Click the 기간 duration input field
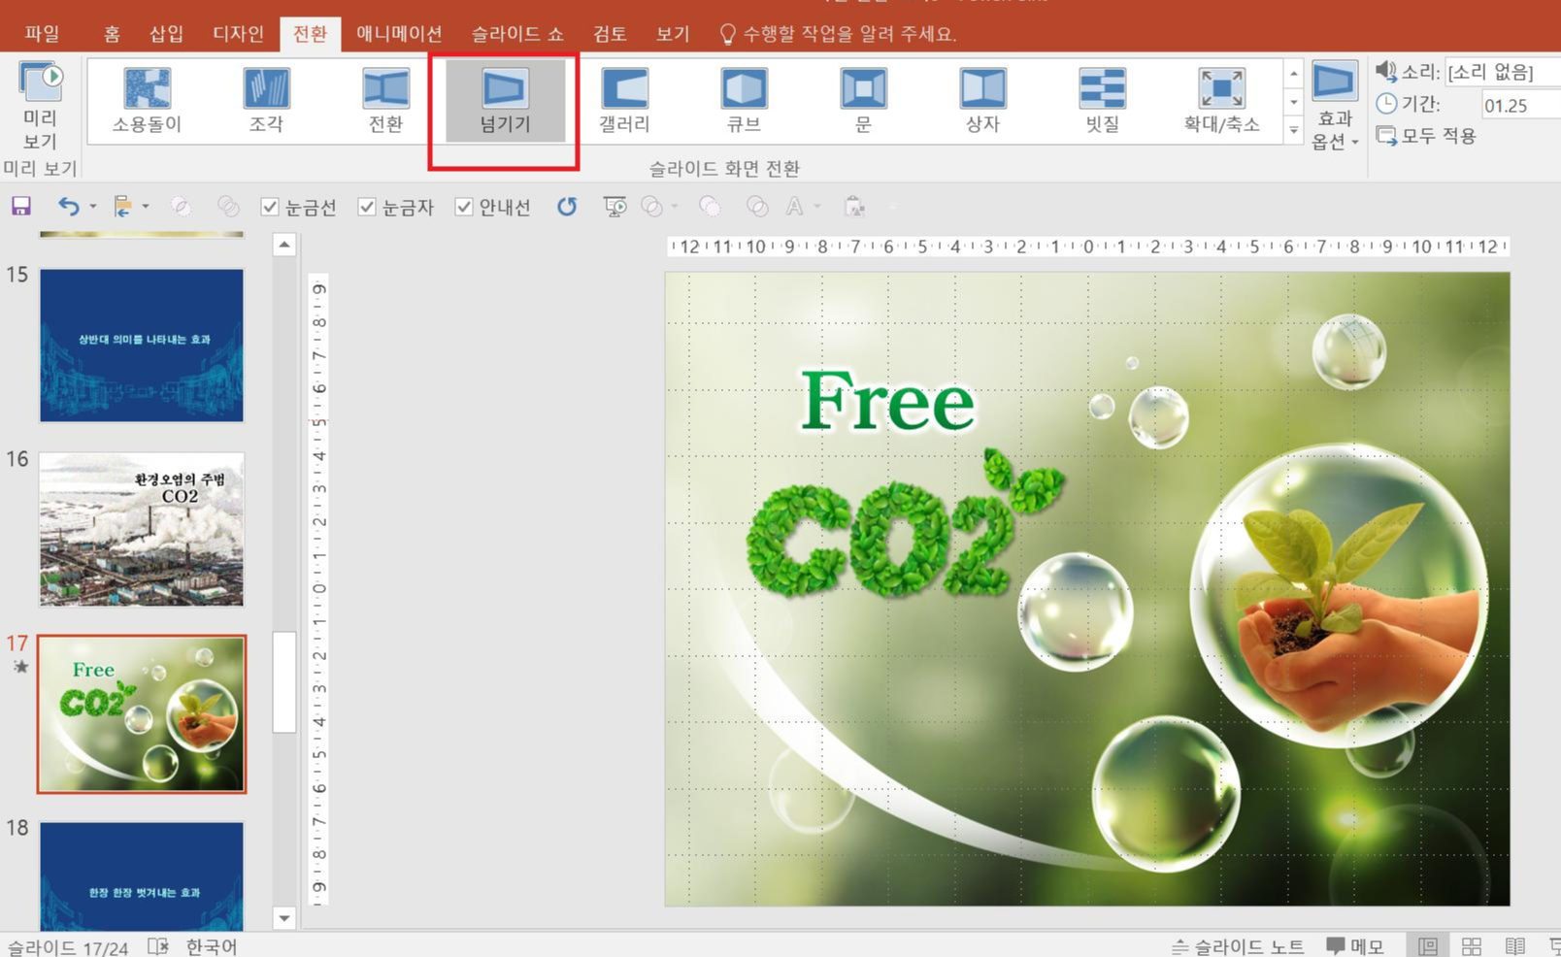Image resolution: width=1561 pixels, height=957 pixels. [1520, 105]
